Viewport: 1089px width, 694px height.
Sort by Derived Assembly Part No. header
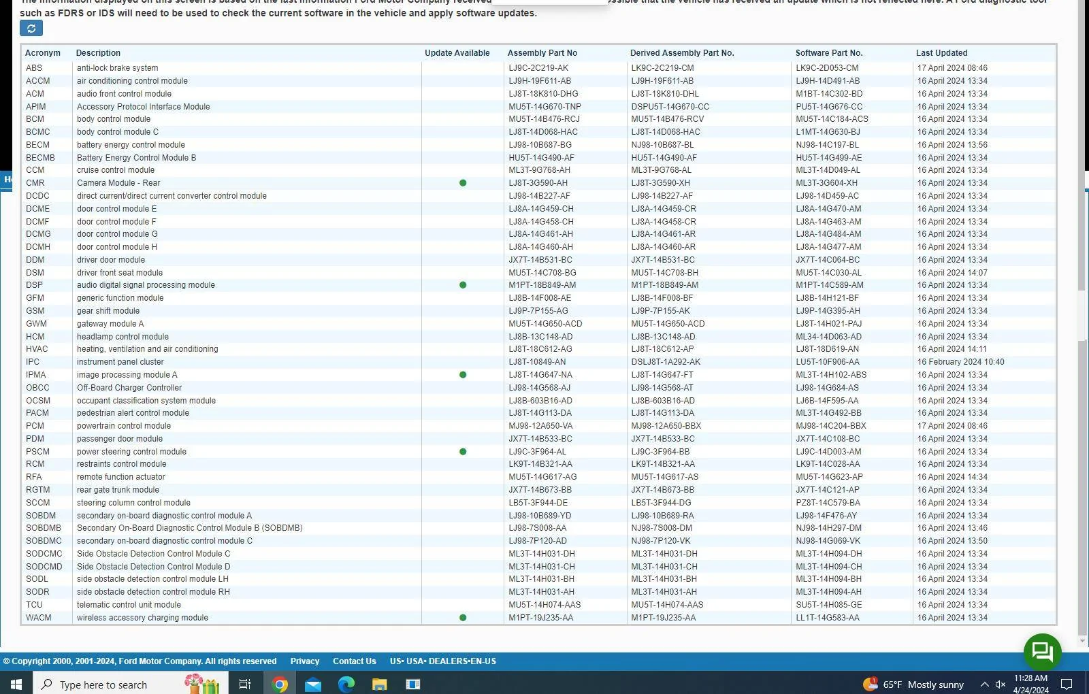[x=682, y=53]
